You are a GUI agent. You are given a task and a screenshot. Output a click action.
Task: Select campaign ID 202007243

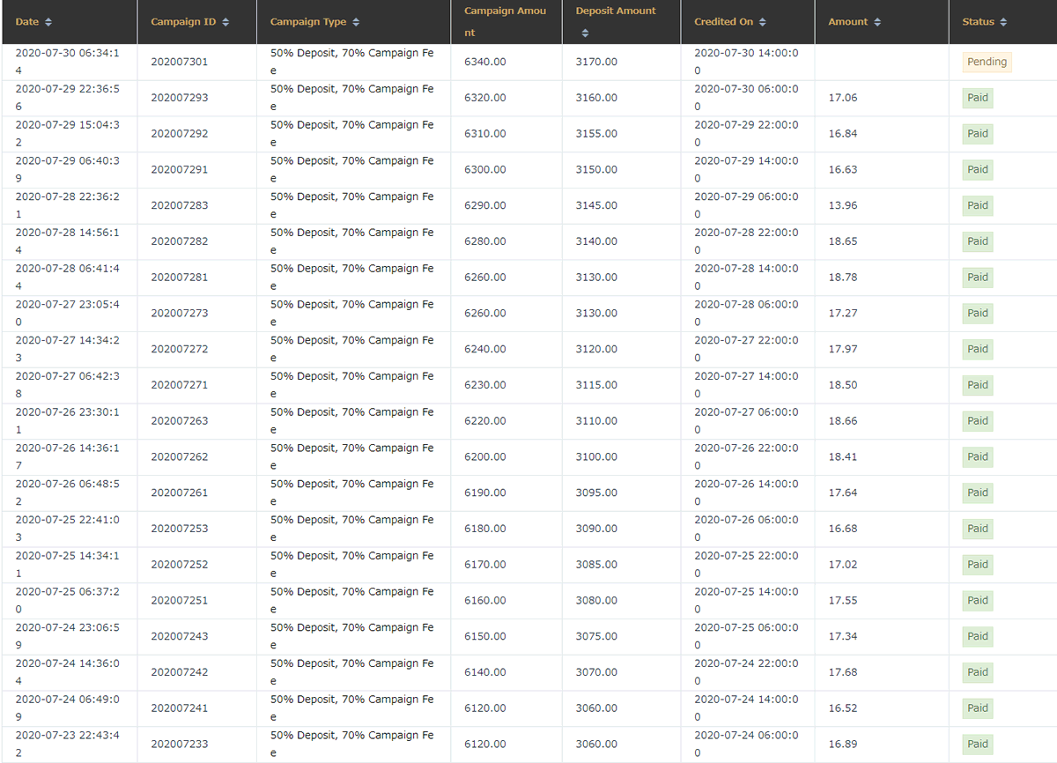[180, 636]
